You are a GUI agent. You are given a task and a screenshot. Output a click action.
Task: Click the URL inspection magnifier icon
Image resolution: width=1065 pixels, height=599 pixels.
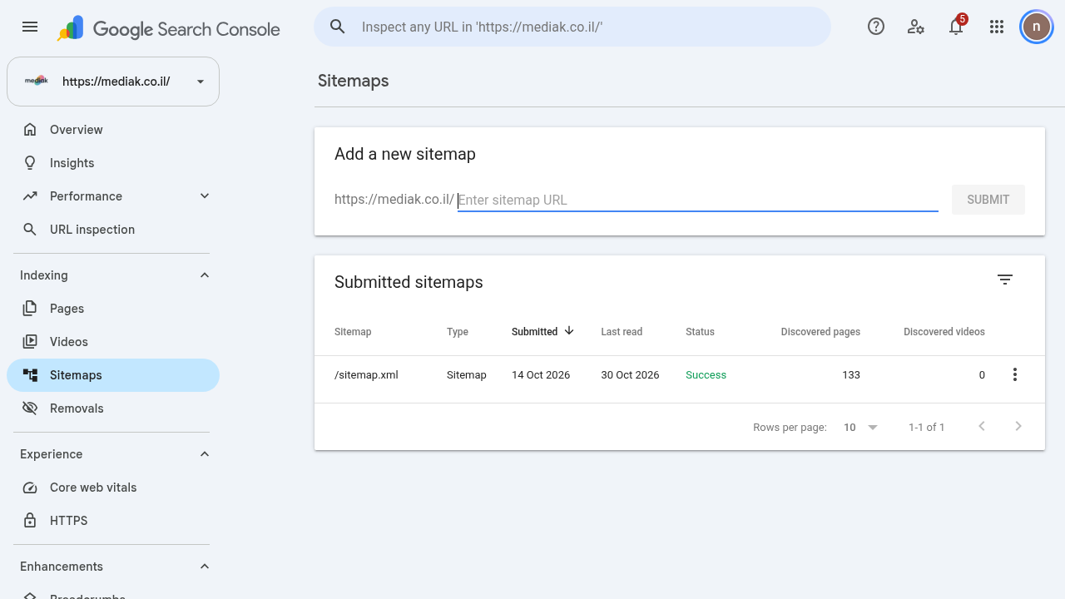30,230
